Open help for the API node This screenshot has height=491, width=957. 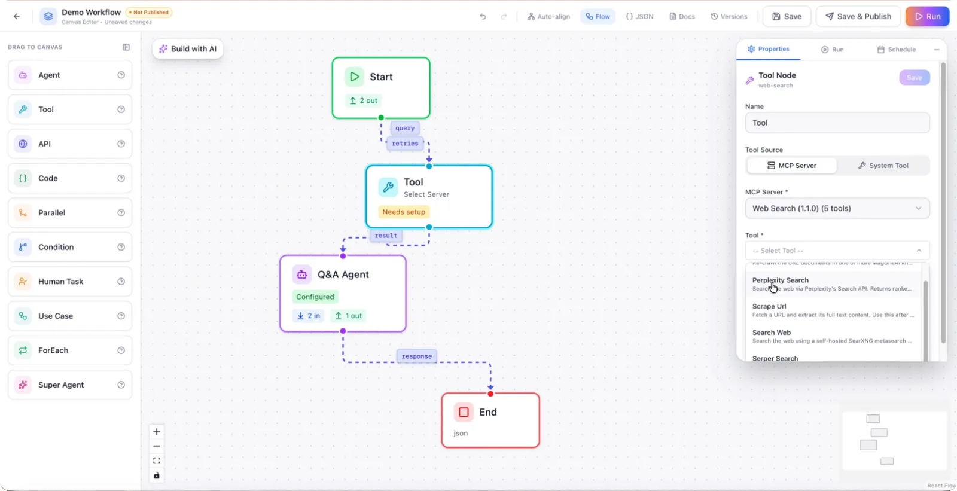[121, 144]
